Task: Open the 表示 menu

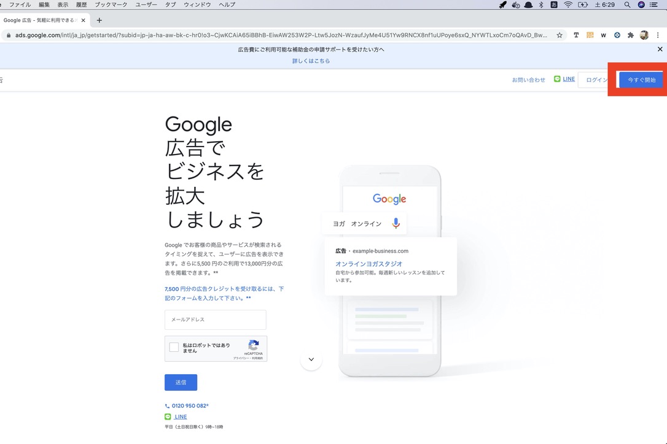Action: pos(63,5)
